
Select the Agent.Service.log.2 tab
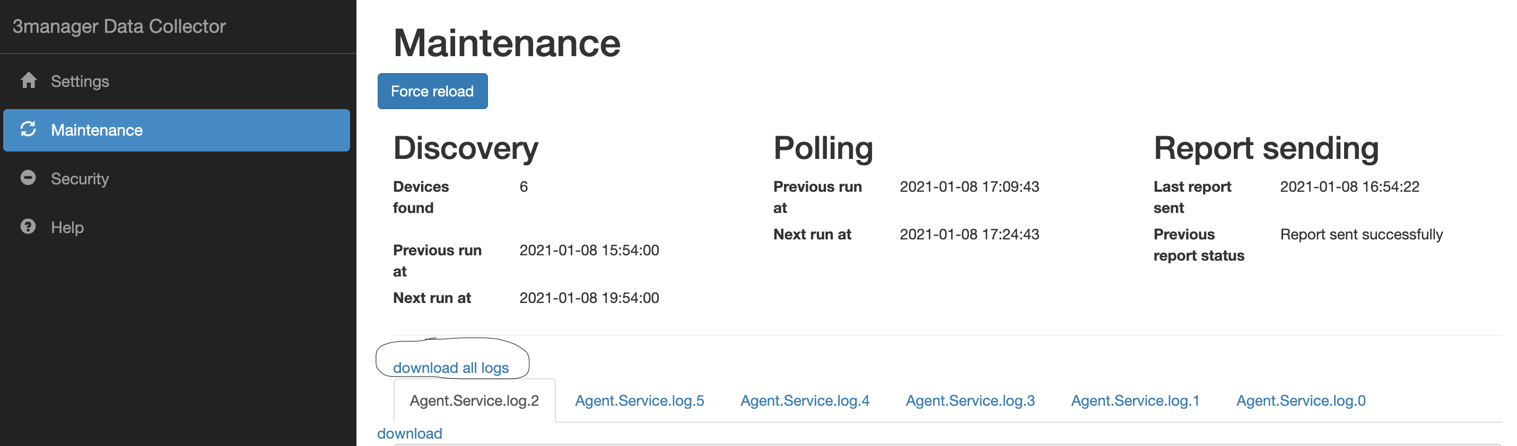[x=475, y=400]
